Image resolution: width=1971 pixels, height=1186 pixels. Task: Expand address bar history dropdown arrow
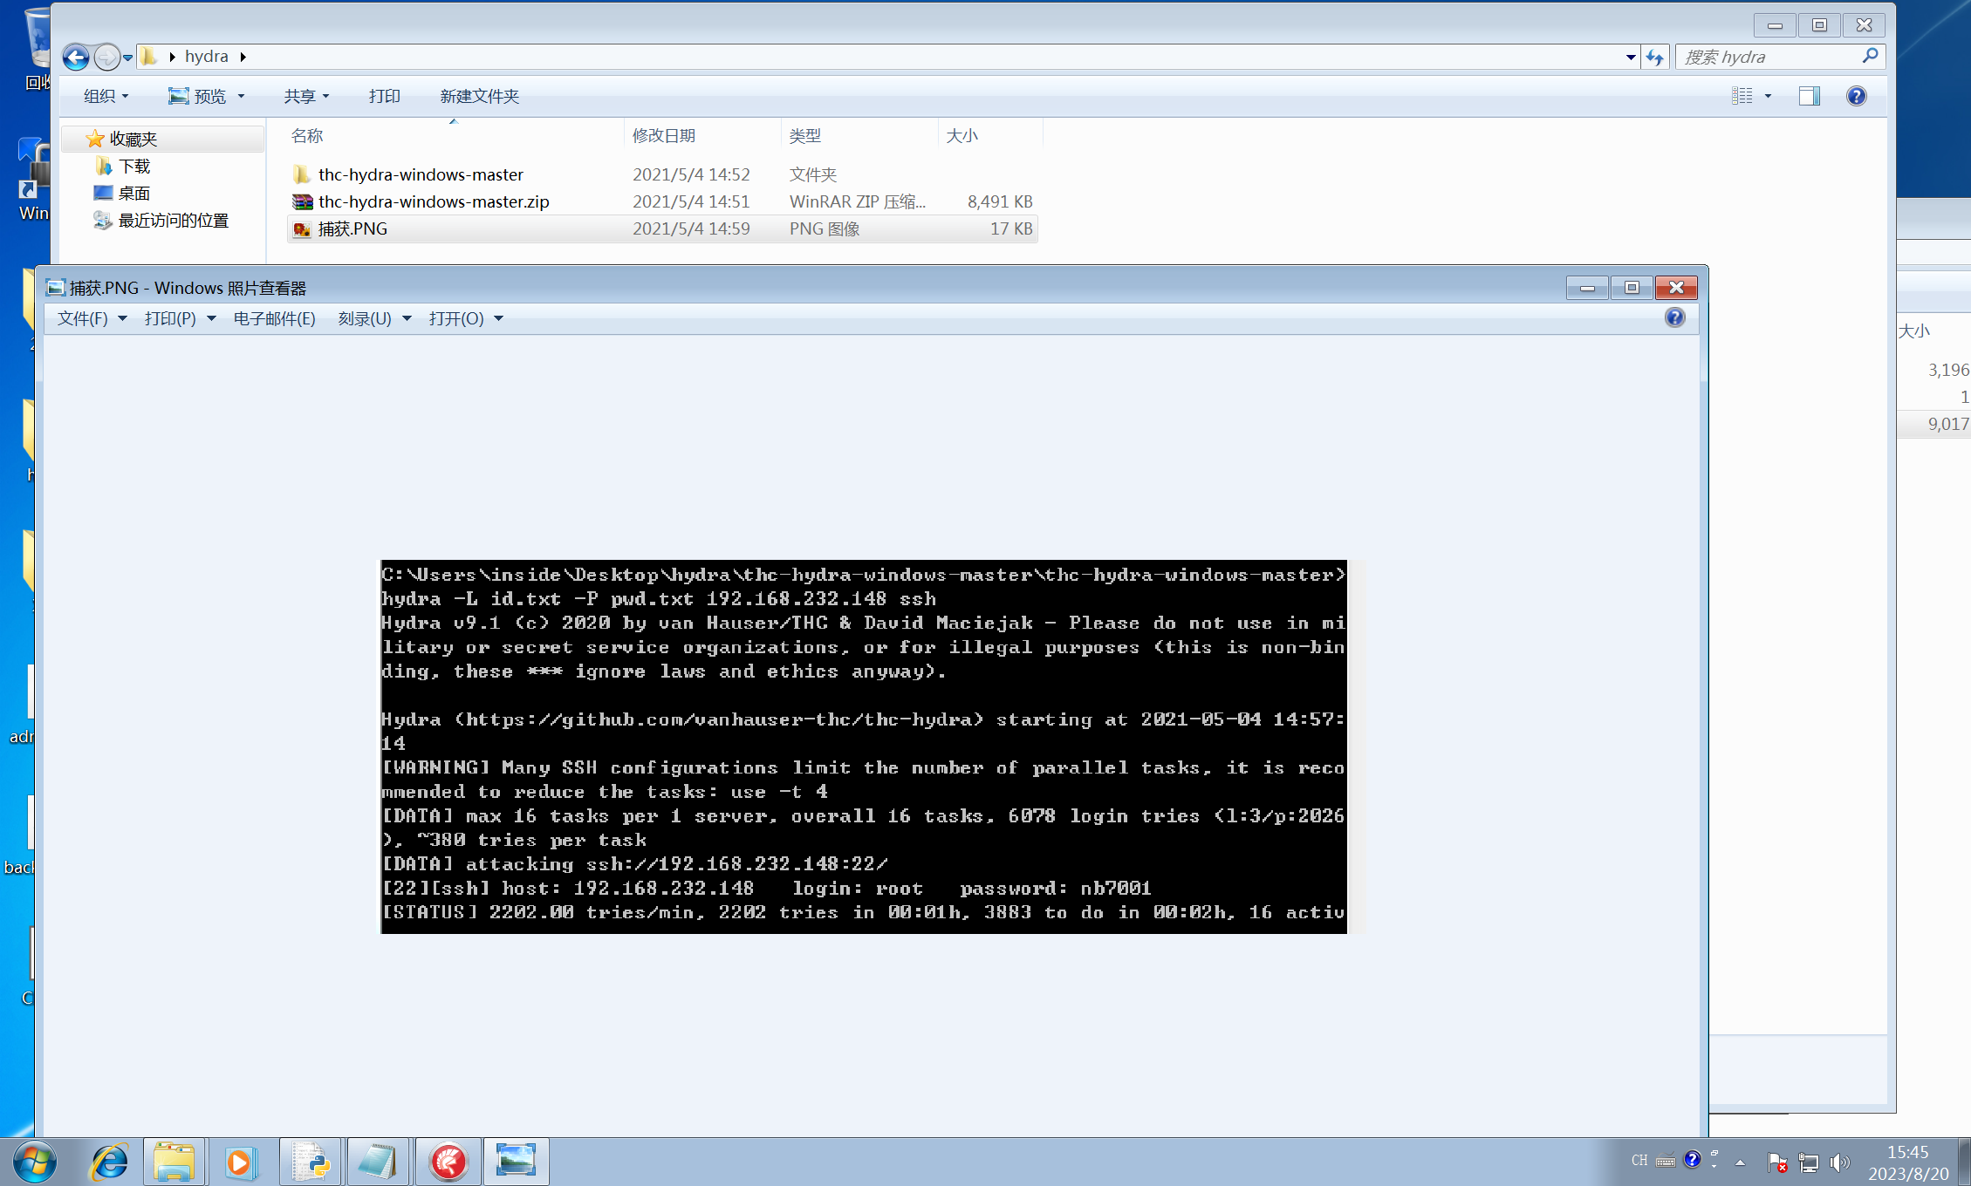tap(1631, 58)
